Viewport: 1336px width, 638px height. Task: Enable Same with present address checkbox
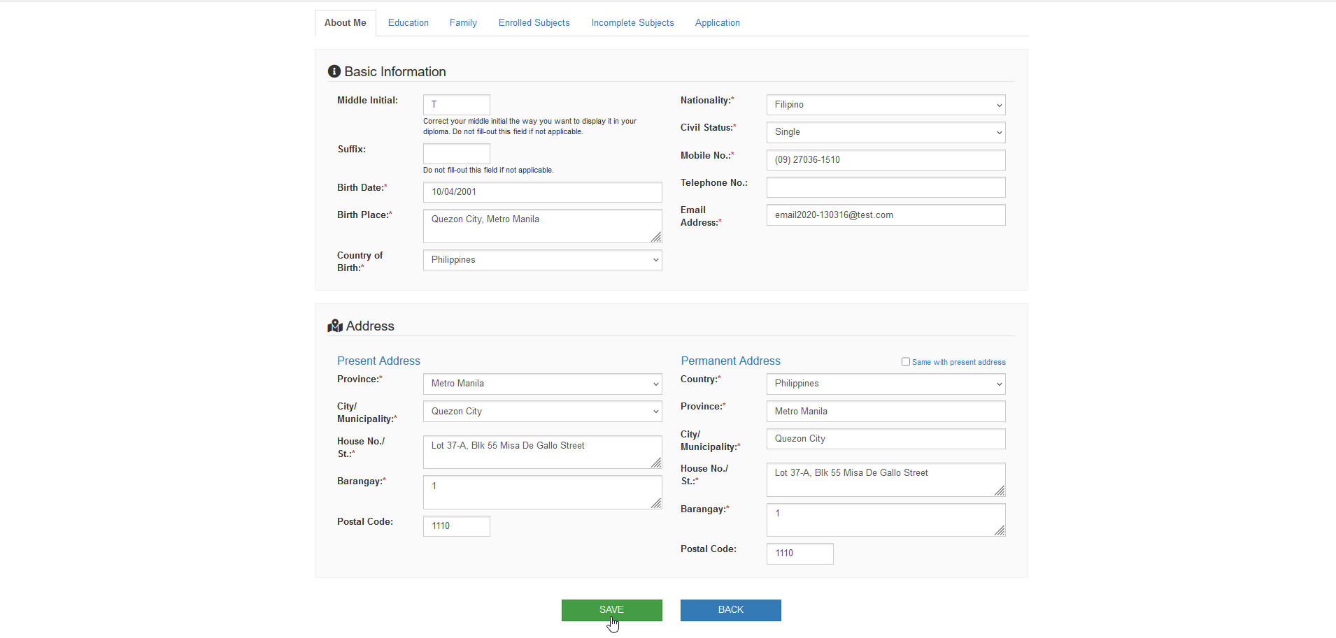coord(906,362)
